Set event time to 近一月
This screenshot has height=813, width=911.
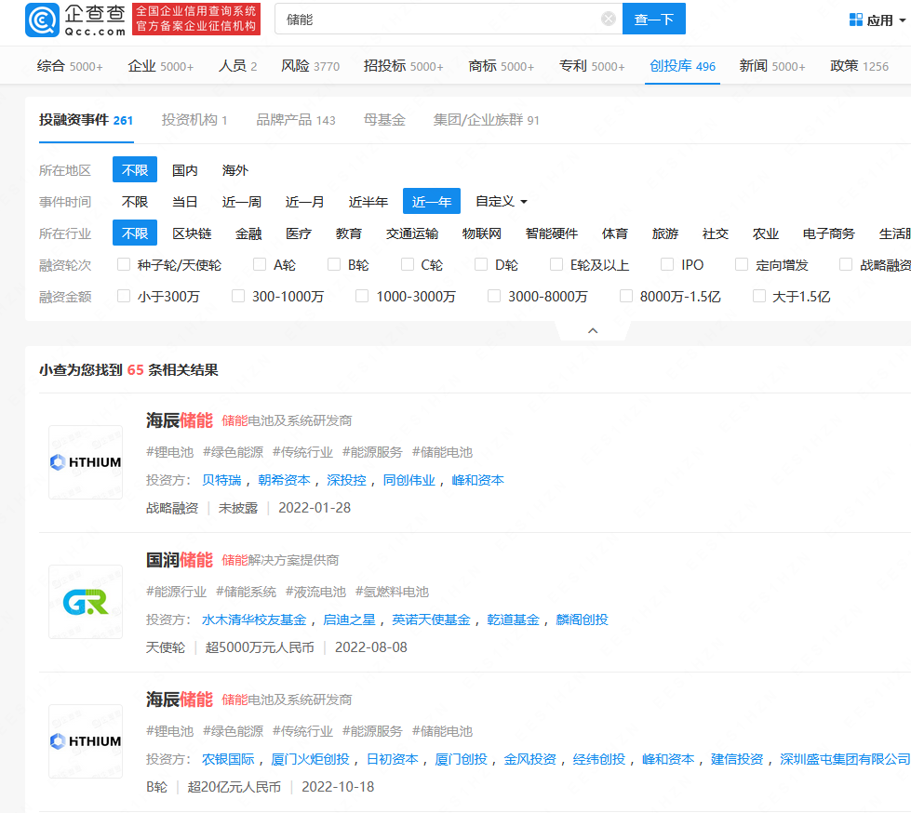304,202
